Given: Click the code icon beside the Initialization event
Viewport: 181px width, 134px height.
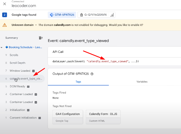Looking at the screenshot, I should pos(28,110).
